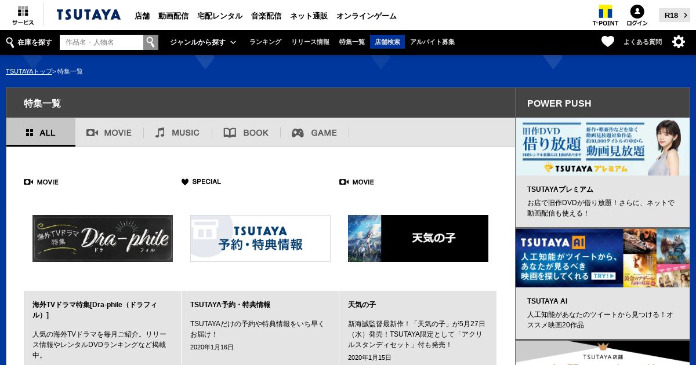Screen dimensions: 696x365
Task: Open よくある質問 link
Action: point(643,42)
